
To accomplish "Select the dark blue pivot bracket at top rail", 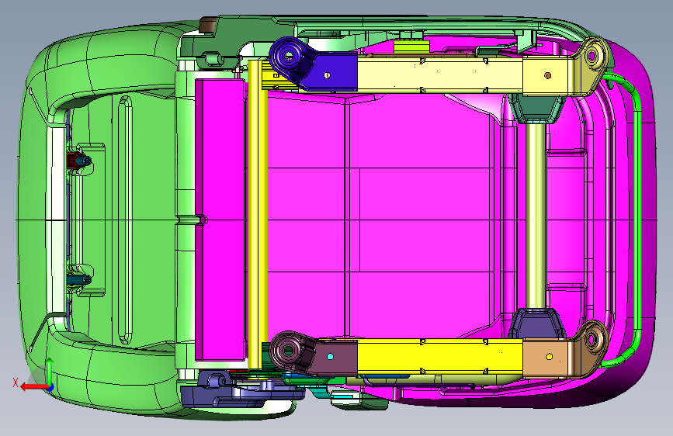I will (x=313, y=65).
